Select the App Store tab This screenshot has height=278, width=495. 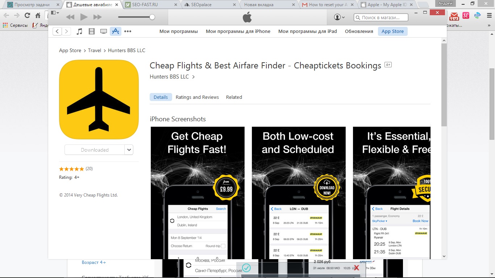(x=392, y=31)
